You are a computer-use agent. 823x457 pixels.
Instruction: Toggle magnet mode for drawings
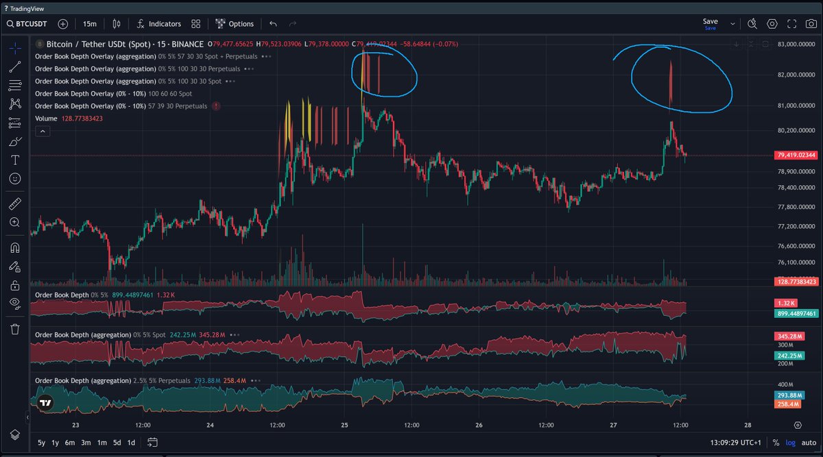click(x=14, y=247)
